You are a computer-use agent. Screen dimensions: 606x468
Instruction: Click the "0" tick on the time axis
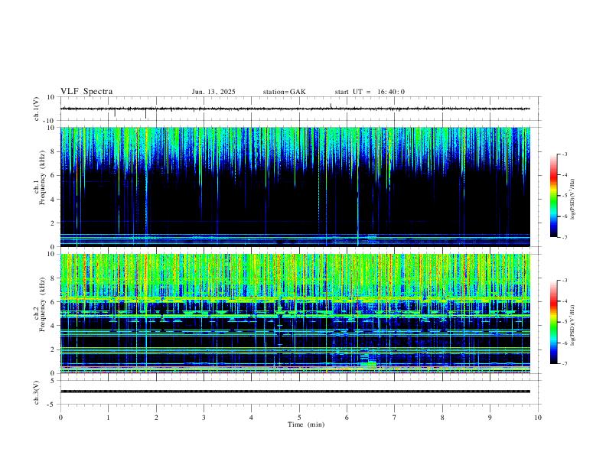coord(60,418)
